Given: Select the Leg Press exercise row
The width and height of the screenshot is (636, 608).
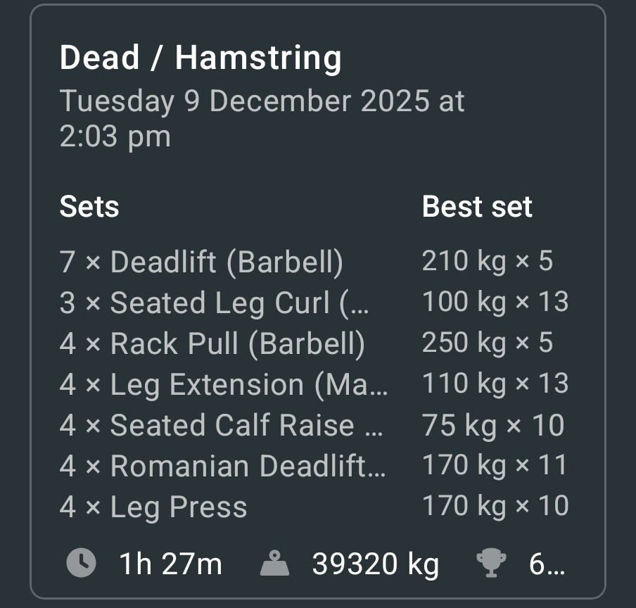Looking at the screenshot, I should (153, 507).
